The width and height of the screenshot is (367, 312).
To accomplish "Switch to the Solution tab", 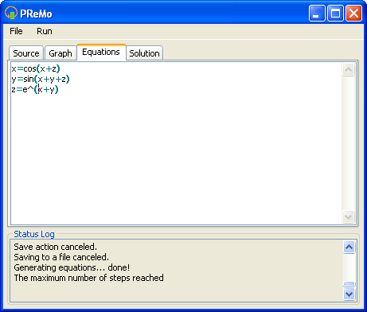I will (x=144, y=53).
